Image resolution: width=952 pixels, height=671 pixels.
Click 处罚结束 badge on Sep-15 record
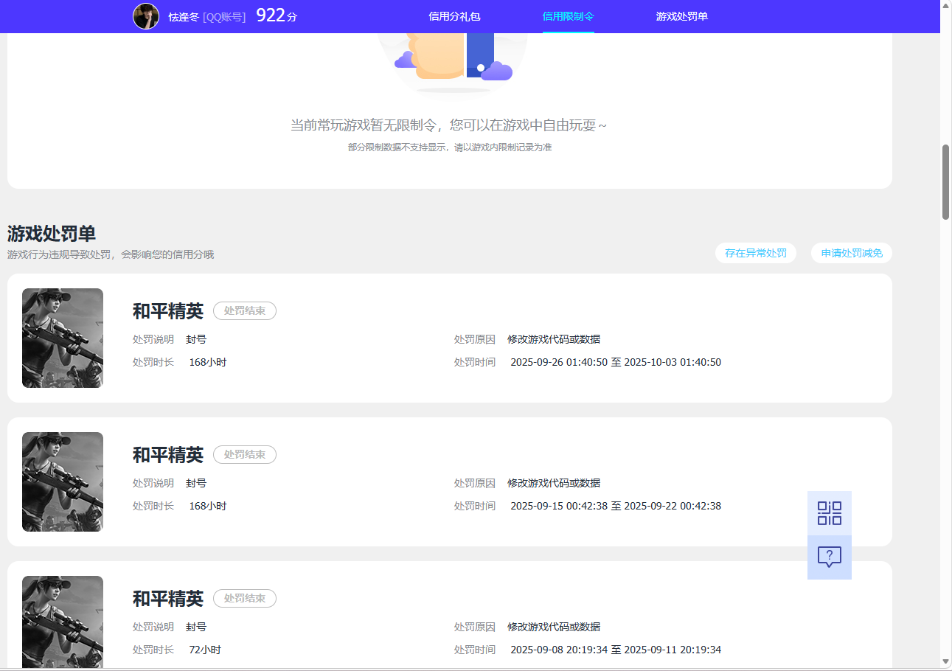[245, 455]
